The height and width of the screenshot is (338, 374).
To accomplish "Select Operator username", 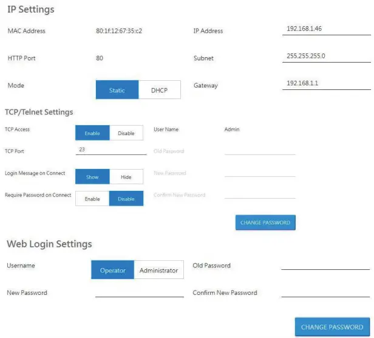I will 112,270.
